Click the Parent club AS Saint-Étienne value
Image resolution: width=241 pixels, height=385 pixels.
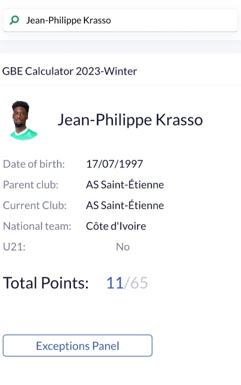point(125,184)
